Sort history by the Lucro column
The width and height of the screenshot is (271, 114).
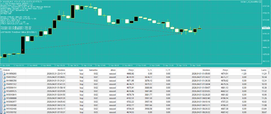tap(264, 70)
